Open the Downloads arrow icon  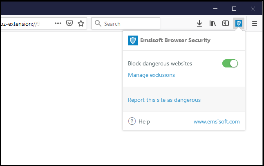click(199, 24)
